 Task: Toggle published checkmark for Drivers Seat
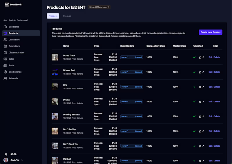click(194, 72)
